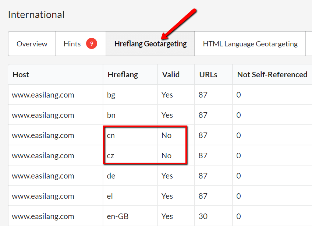
Task: Click URLs value 87 in bn row
Action: point(203,115)
